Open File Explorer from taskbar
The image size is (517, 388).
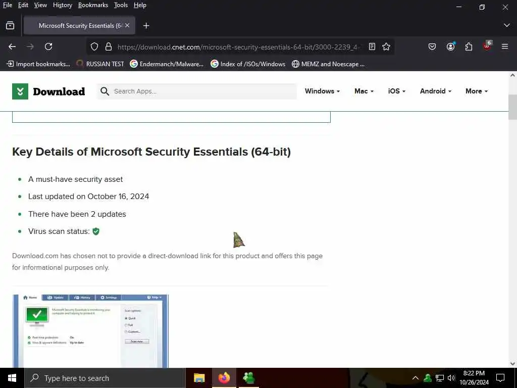coord(199,378)
